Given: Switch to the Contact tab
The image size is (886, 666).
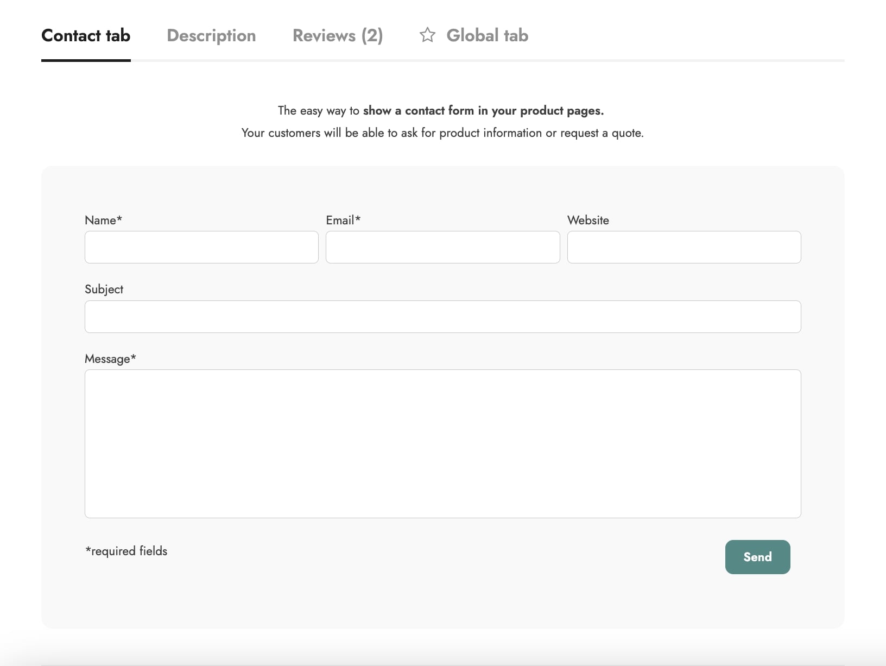Looking at the screenshot, I should click(86, 36).
